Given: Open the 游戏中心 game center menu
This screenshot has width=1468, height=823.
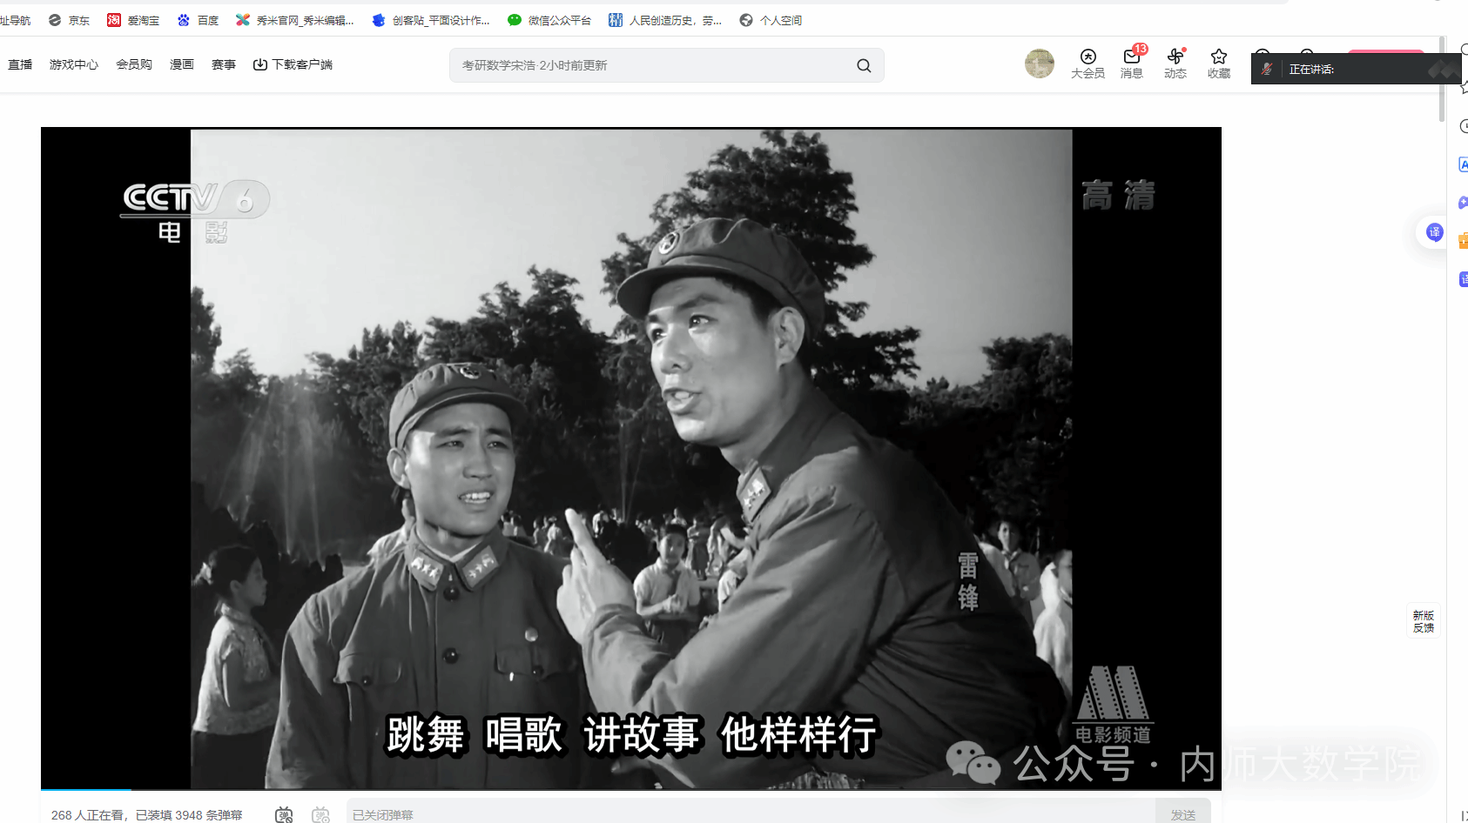Looking at the screenshot, I should 74,64.
